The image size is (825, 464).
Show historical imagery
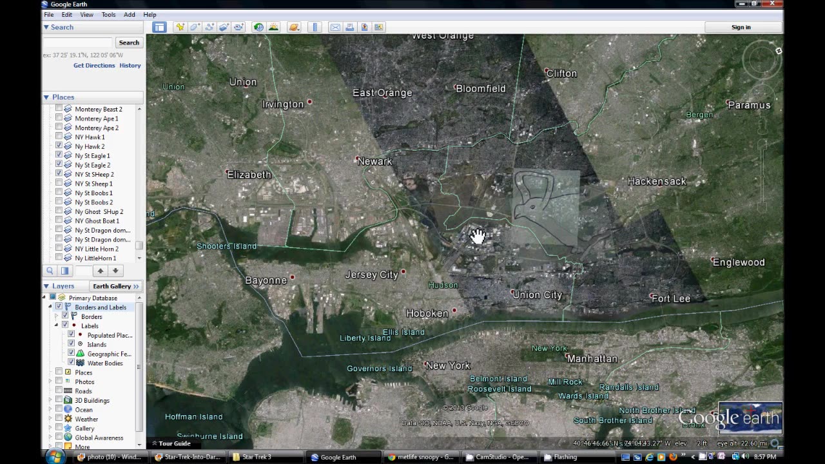pyautogui.click(x=258, y=27)
